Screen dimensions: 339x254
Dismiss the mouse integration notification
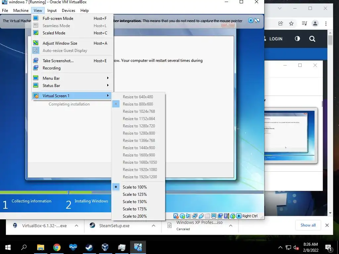pos(251,21)
